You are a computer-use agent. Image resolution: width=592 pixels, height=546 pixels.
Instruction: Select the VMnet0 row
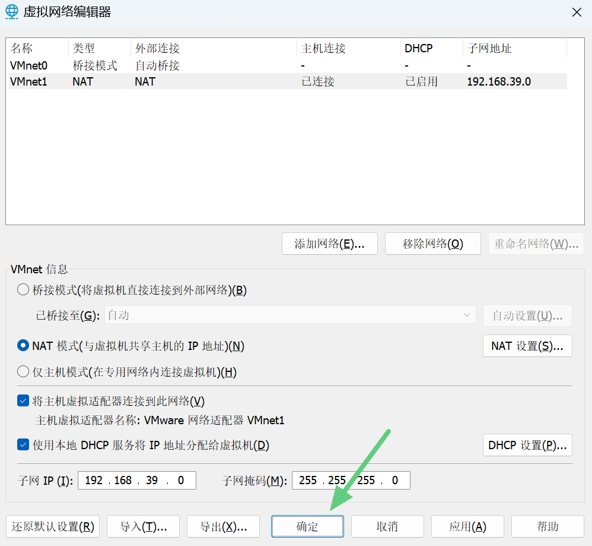tap(288, 65)
